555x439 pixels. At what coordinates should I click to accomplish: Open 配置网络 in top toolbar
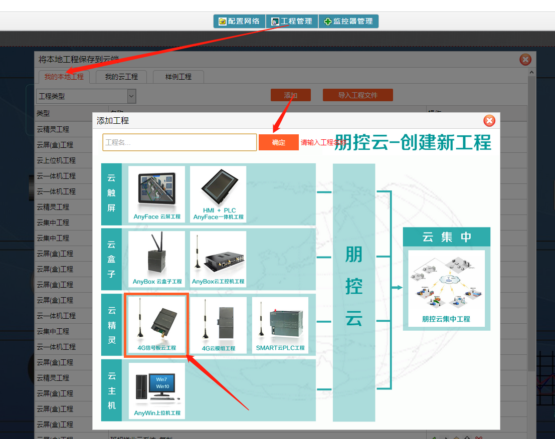pyautogui.click(x=239, y=21)
